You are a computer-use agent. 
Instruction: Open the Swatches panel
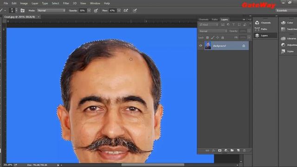point(289,29)
